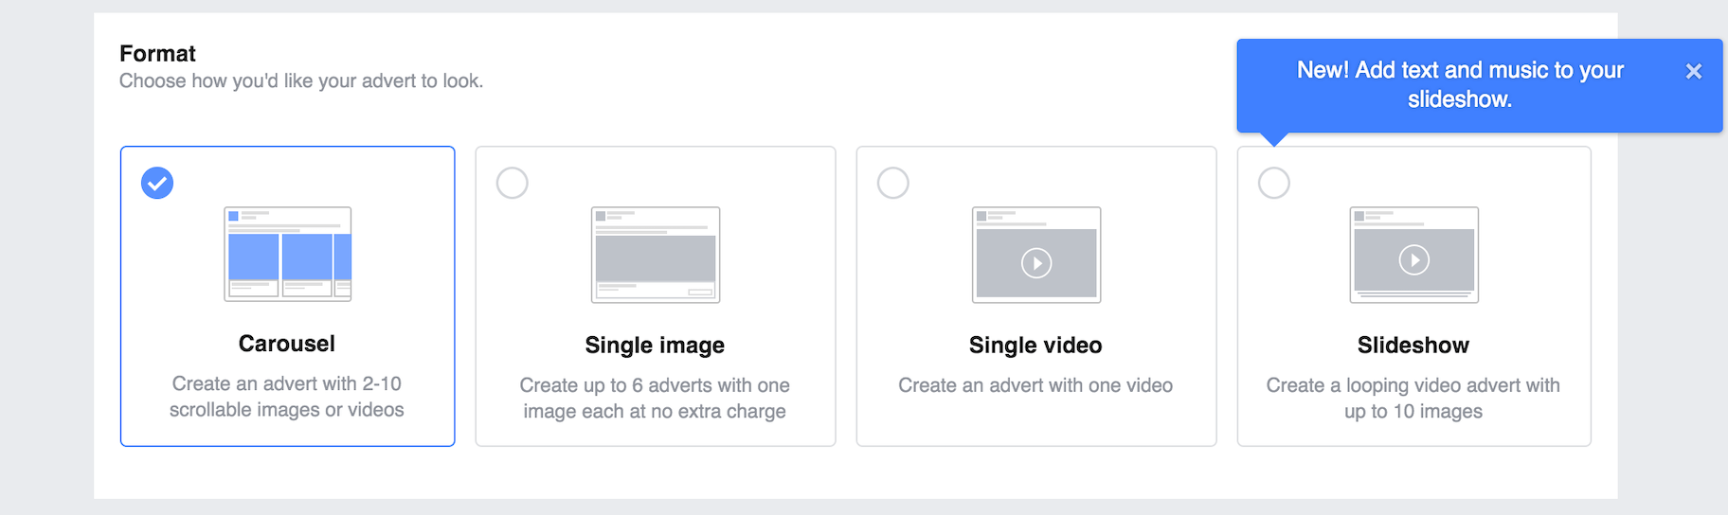Click Carousel's scrollable images description text
1728x515 pixels.
[287, 397]
